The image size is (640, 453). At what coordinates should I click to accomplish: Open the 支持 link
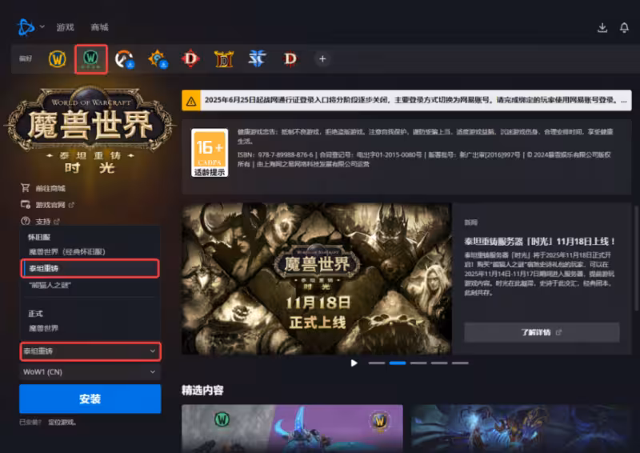[43, 222]
